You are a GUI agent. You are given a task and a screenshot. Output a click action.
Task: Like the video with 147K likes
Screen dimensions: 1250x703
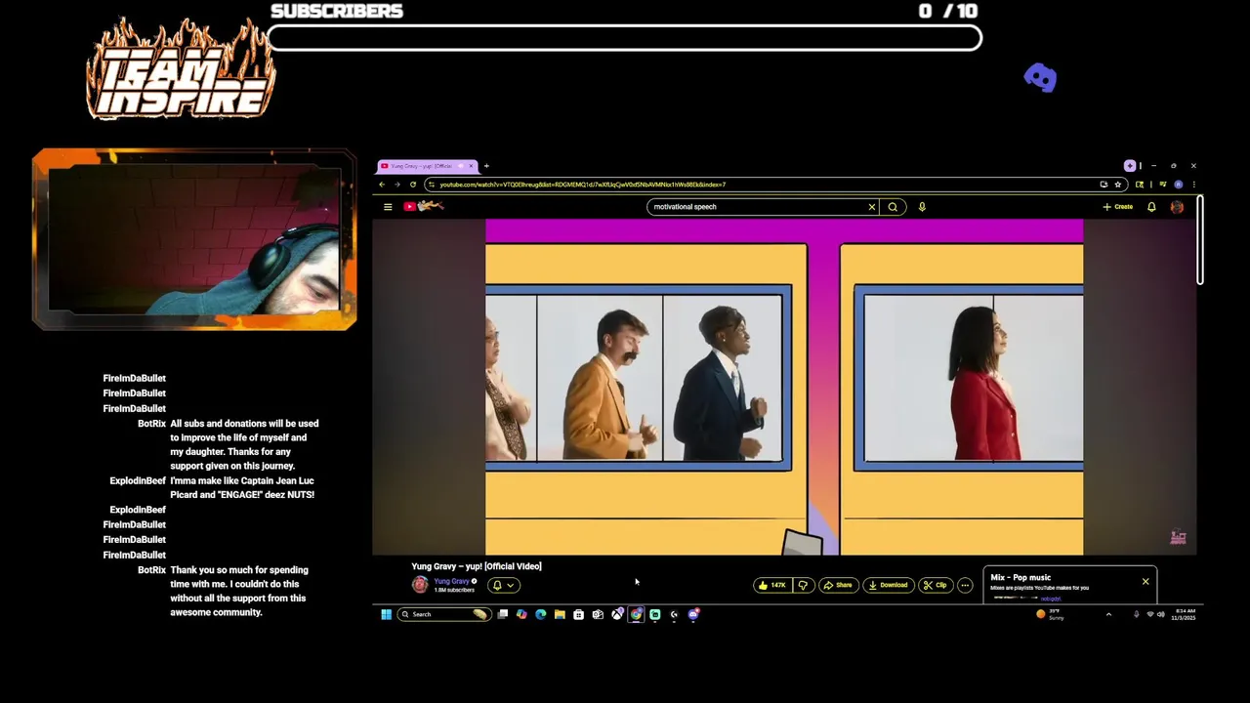771,585
